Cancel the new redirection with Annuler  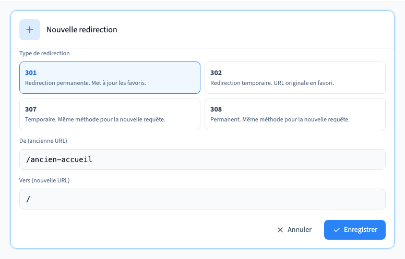click(x=294, y=230)
